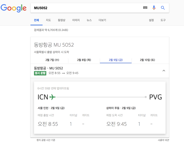Viewport: 184px width, 143px height.
Task: Open the 뉴스 tab
Action: (89, 20)
